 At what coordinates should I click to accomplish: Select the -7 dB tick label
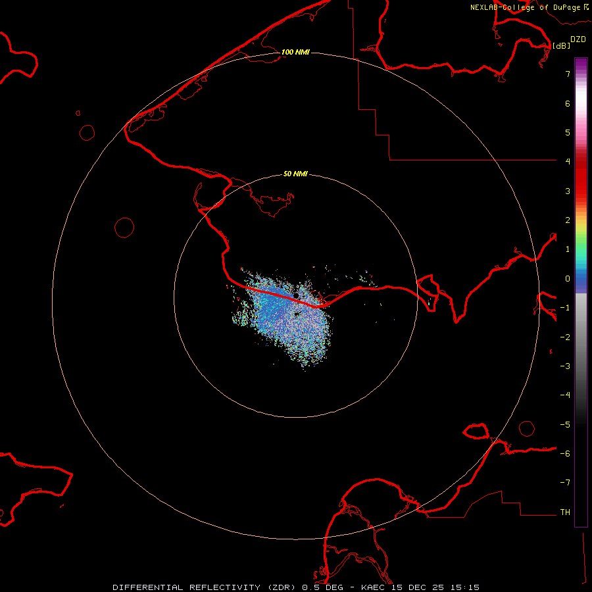565,483
